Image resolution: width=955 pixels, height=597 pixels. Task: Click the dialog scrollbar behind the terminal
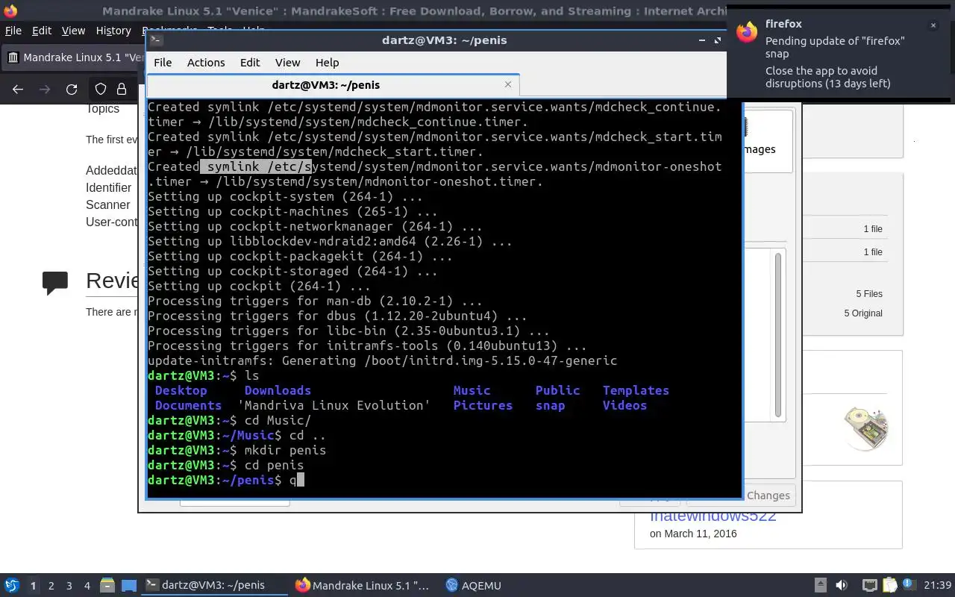point(778,336)
